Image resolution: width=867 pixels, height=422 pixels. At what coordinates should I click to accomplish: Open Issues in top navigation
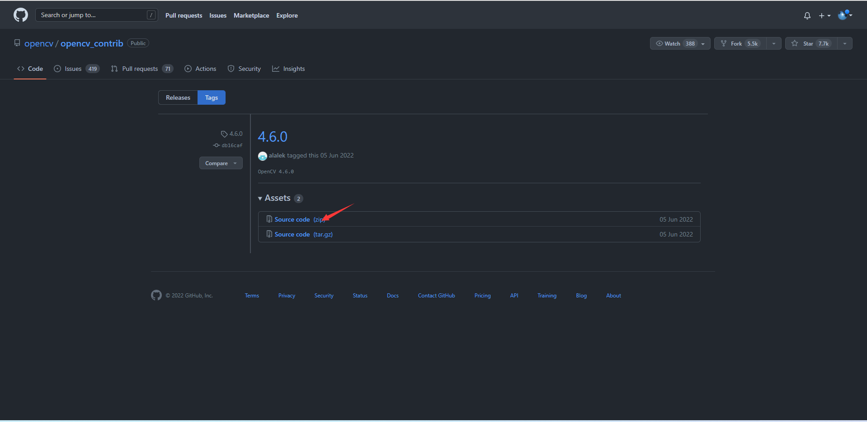(218, 15)
